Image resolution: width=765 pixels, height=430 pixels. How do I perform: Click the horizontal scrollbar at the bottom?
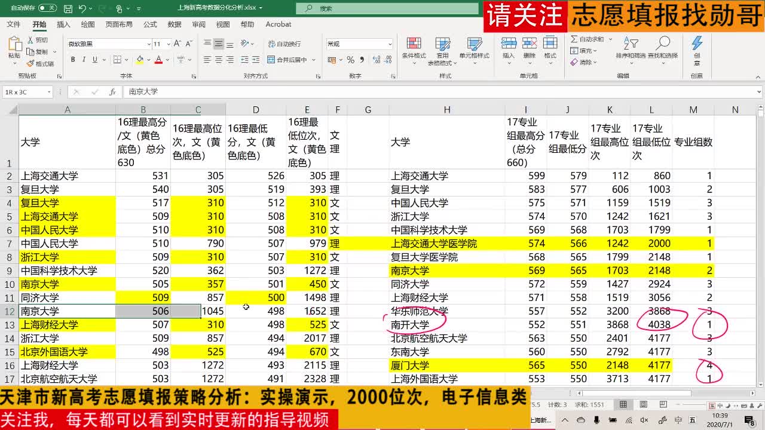coord(637,394)
